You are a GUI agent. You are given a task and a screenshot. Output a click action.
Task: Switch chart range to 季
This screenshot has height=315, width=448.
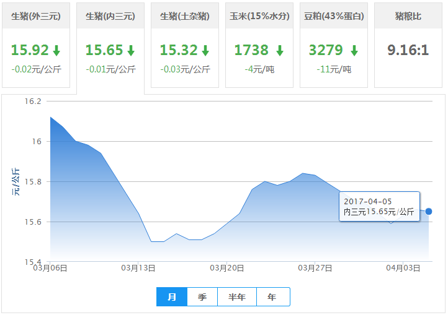202,297
